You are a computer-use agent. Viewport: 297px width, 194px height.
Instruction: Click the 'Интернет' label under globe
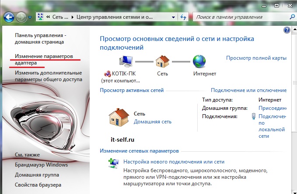tap(205, 74)
